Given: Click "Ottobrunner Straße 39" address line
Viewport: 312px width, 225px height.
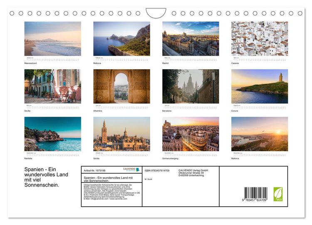Looking at the screenshot, I should click(191, 173).
